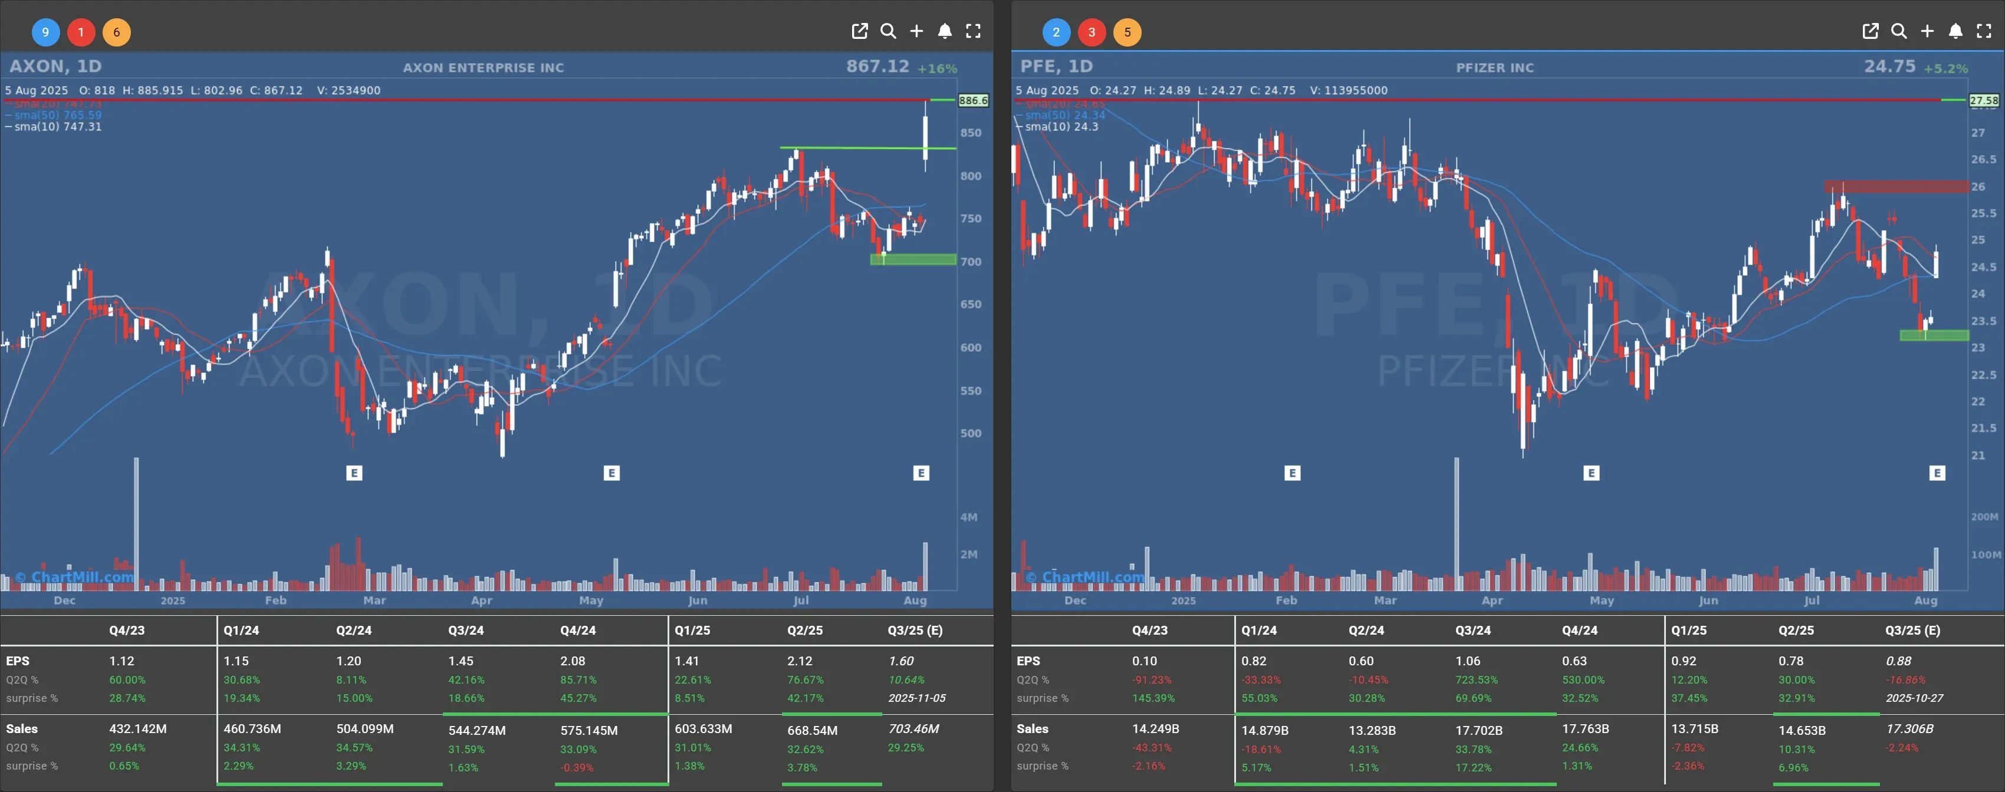
Task: Click the blue 2 rating badge on PFE
Action: click(x=1056, y=32)
